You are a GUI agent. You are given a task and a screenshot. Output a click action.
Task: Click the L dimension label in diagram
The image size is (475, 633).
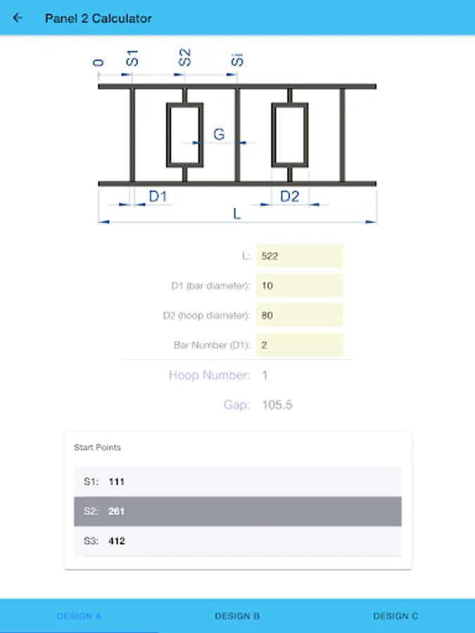click(237, 213)
